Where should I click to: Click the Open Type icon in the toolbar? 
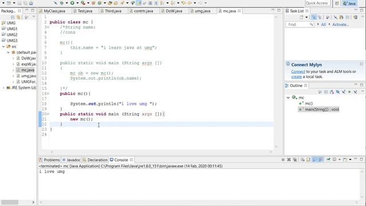110,3
